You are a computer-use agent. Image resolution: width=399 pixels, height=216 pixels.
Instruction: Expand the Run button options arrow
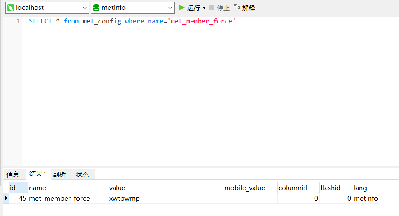tap(204, 8)
